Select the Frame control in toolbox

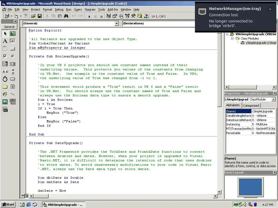click(5, 49)
